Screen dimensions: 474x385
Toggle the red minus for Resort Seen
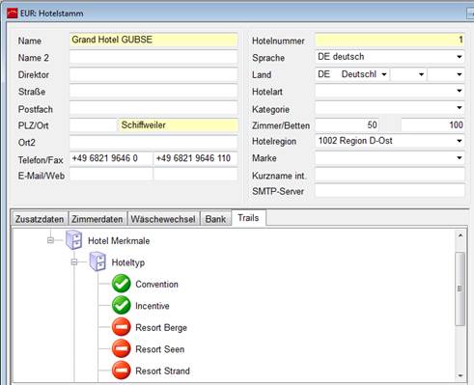[122, 348]
